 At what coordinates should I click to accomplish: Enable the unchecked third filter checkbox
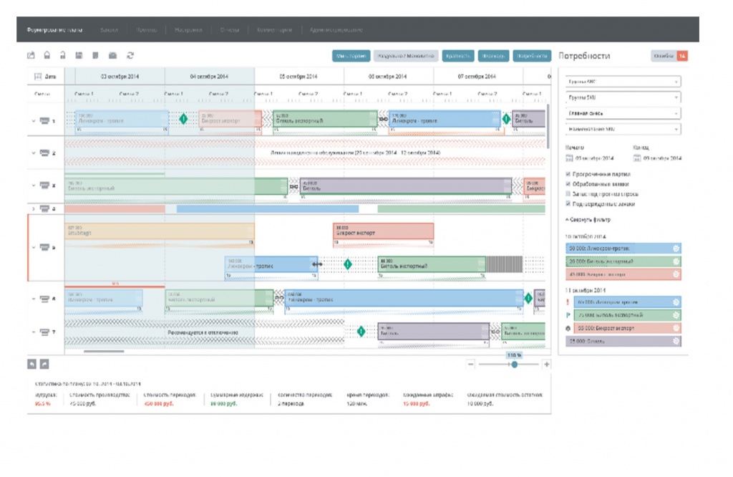click(568, 194)
